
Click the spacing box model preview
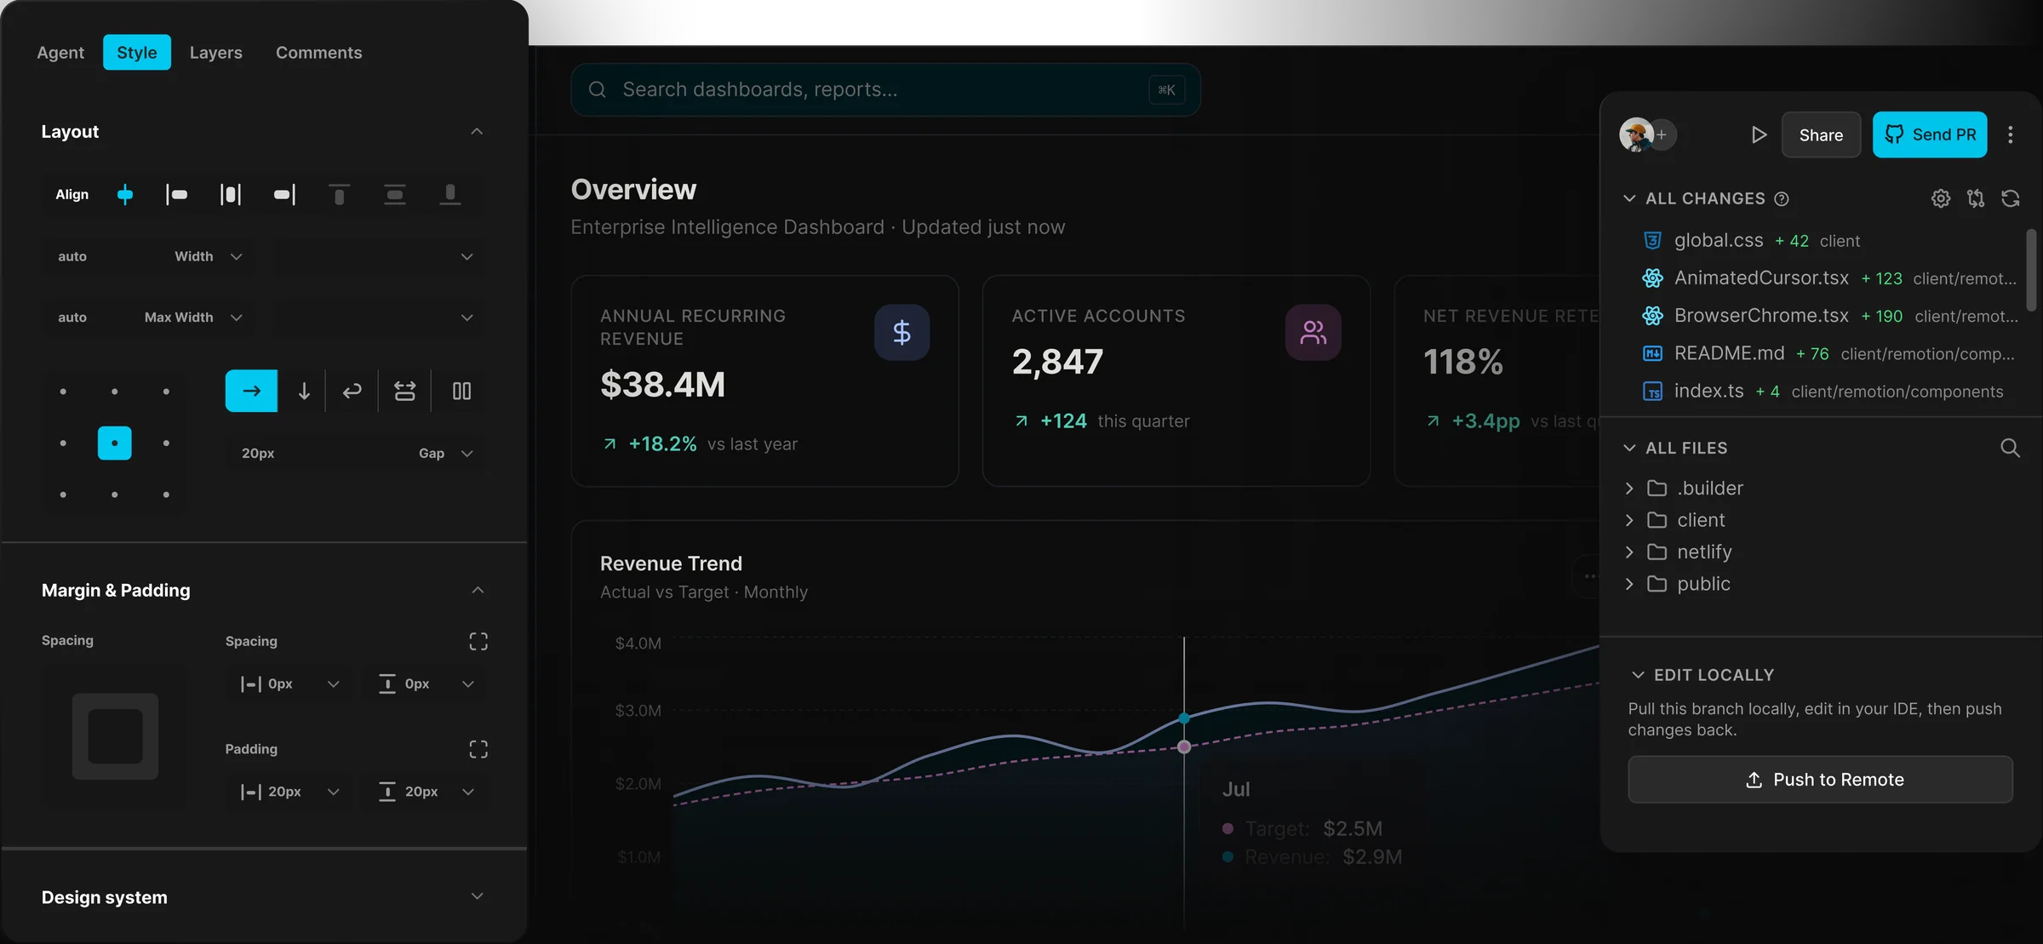(115, 736)
